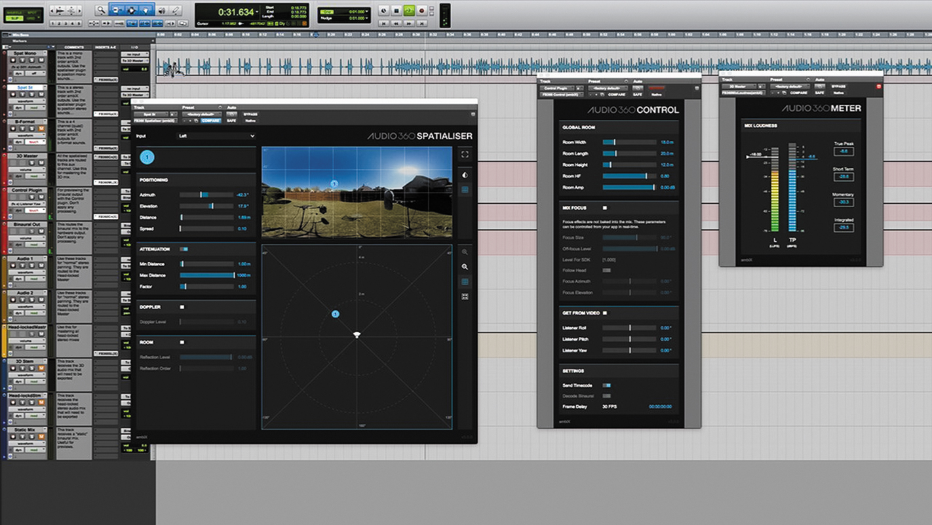The height and width of the screenshot is (525, 932).
Task: Enable Shuffle edit mode
Action: click(x=14, y=12)
